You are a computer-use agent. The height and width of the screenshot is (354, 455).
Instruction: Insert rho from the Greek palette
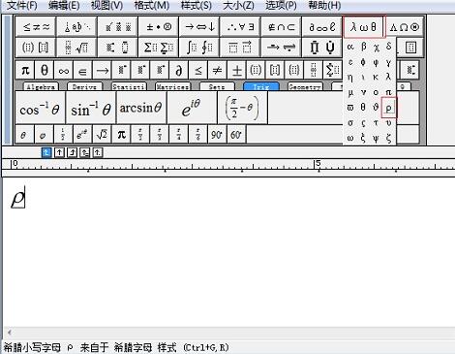[x=388, y=108]
